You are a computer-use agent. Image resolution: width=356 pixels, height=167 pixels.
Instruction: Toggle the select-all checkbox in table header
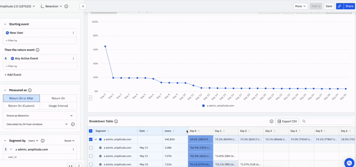(x=90, y=131)
